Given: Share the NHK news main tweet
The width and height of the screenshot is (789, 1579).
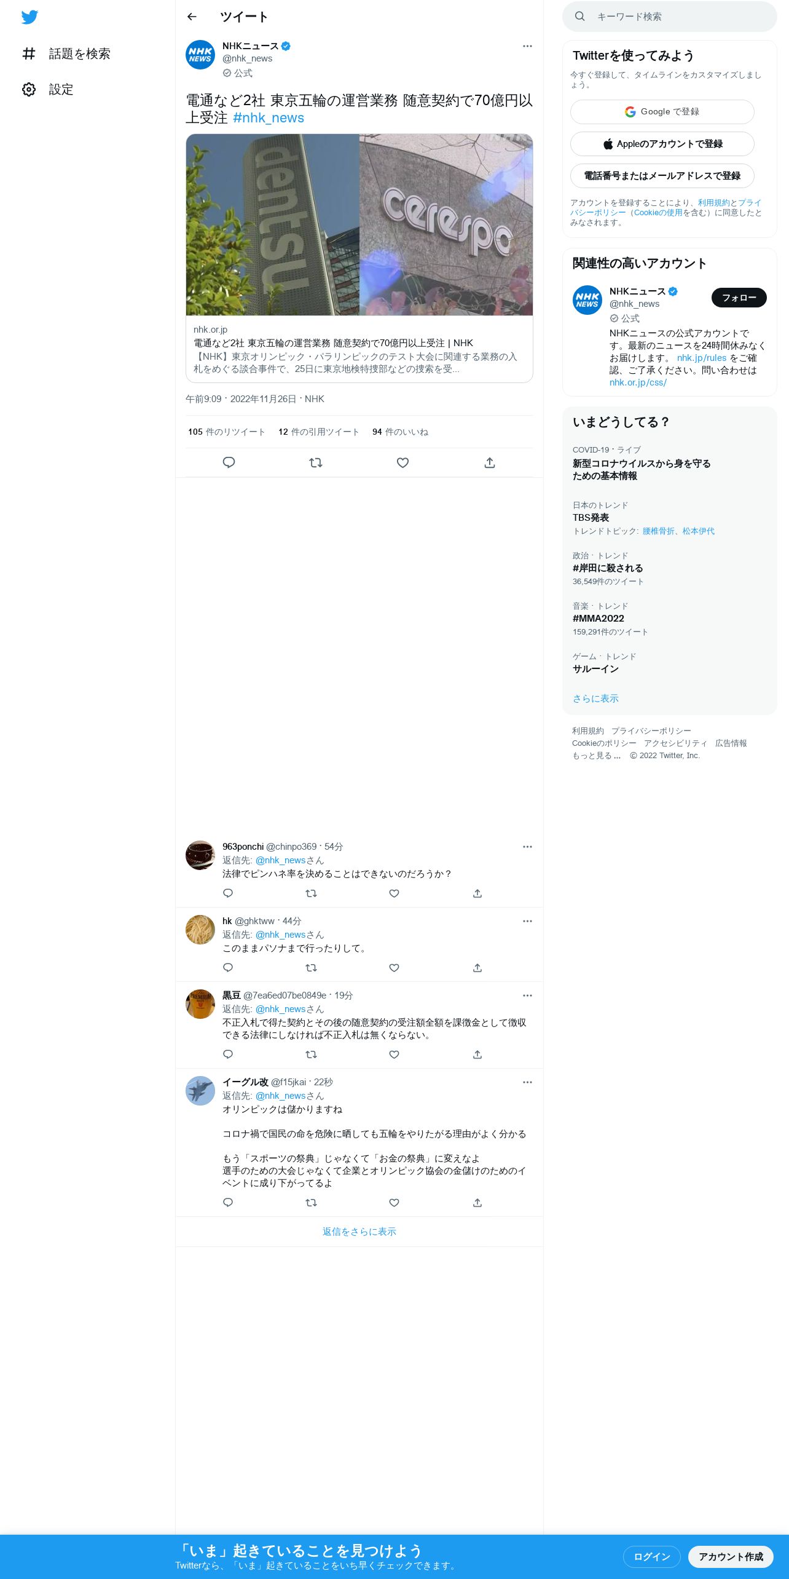Looking at the screenshot, I should pyautogui.click(x=490, y=462).
